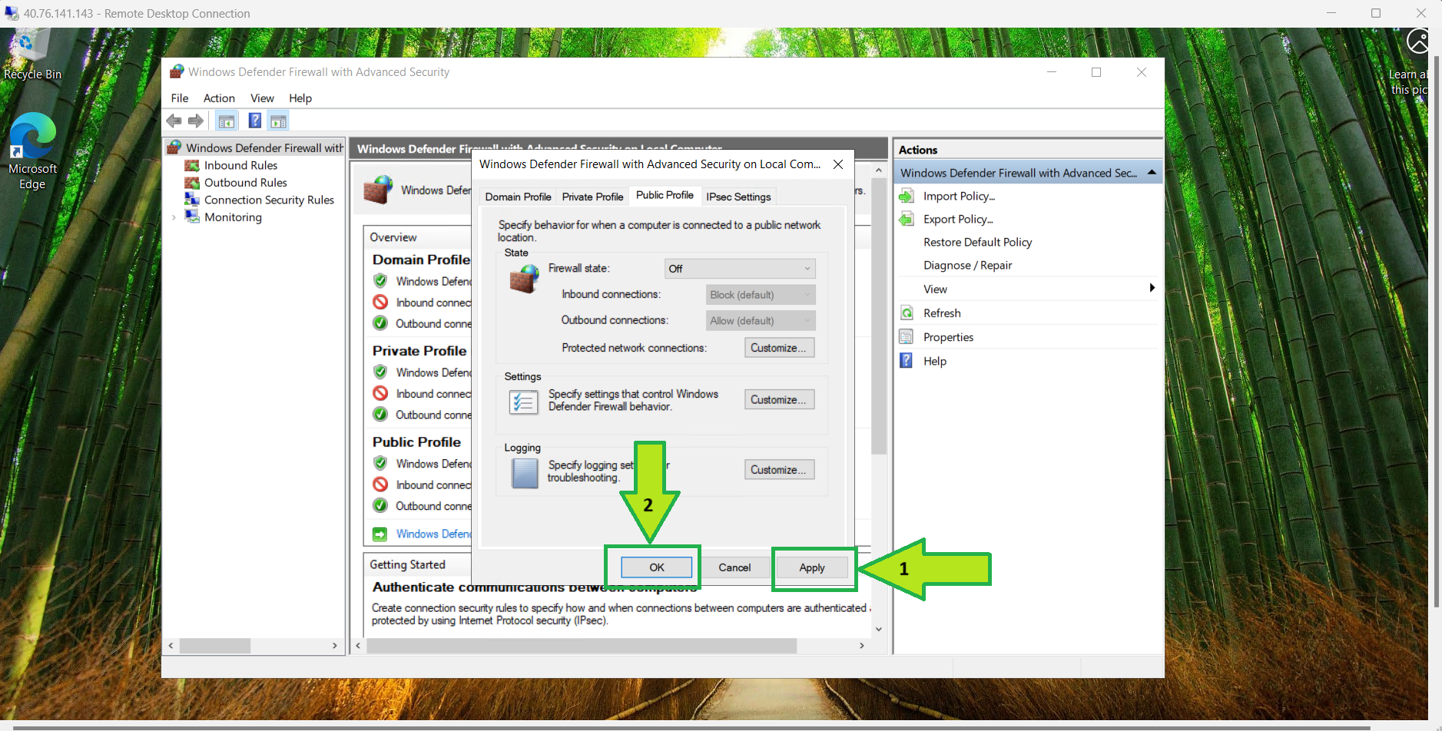Click the Import Policy... action
The height and width of the screenshot is (731, 1442).
point(959,196)
